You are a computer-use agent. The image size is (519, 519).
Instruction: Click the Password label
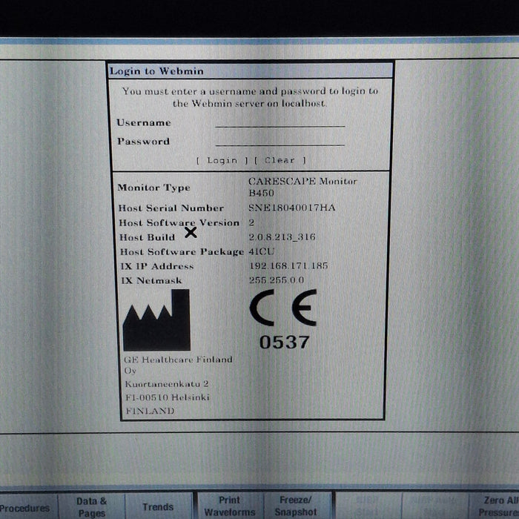[x=143, y=142]
